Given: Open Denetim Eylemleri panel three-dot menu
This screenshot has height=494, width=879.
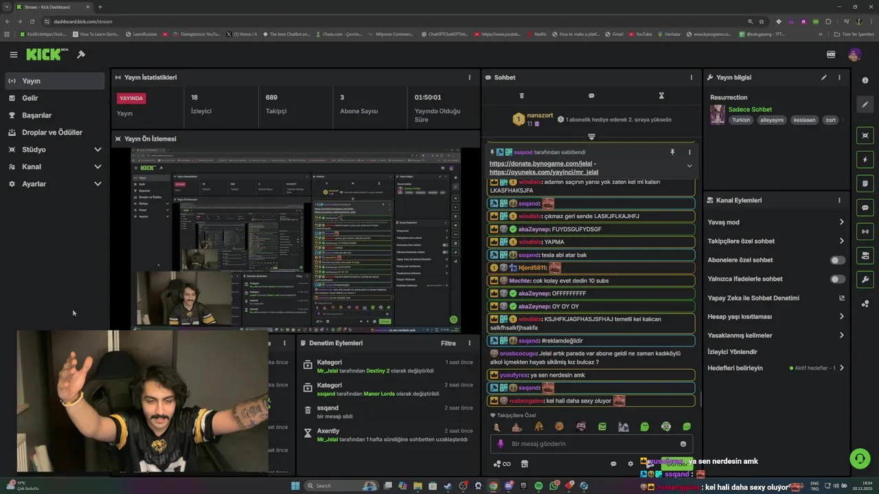Looking at the screenshot, I should (470, 343).
